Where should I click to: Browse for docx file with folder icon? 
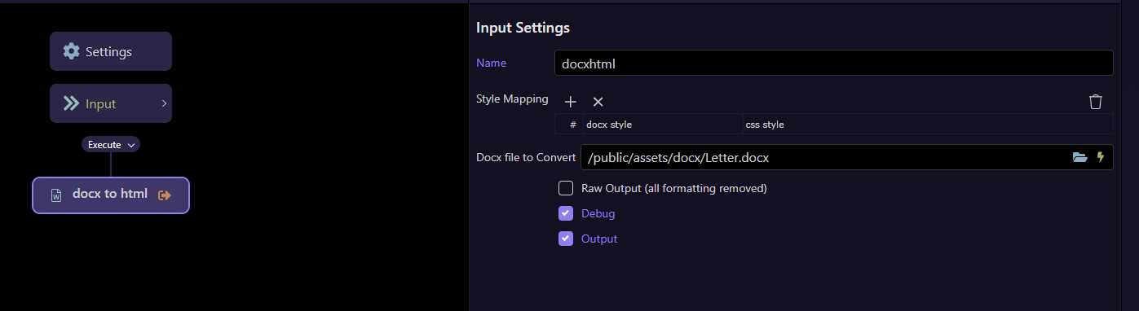pyautogui.click(x=1080, y=157)
